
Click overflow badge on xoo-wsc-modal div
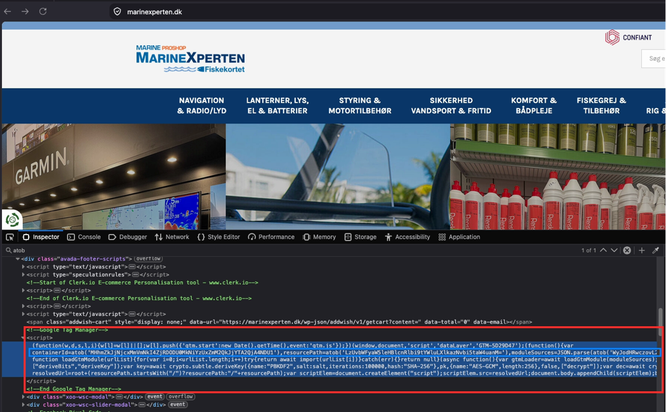(x=181, y=396)
